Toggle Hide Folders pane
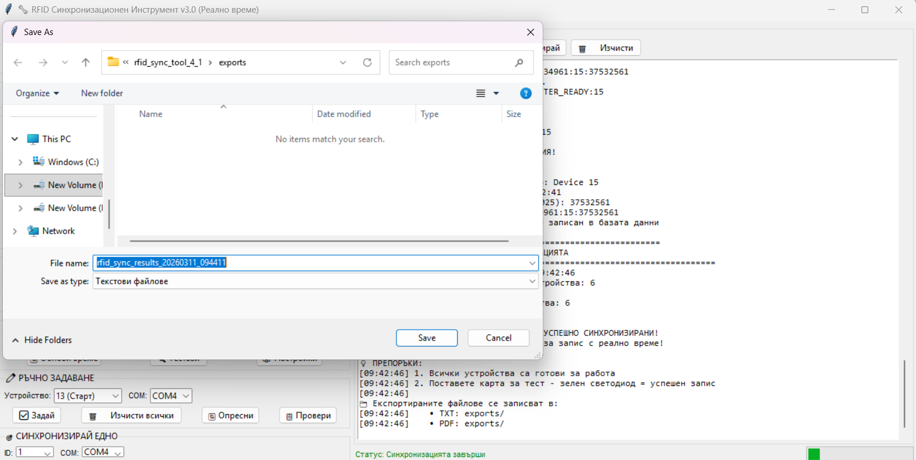 (x=42, y=340)
